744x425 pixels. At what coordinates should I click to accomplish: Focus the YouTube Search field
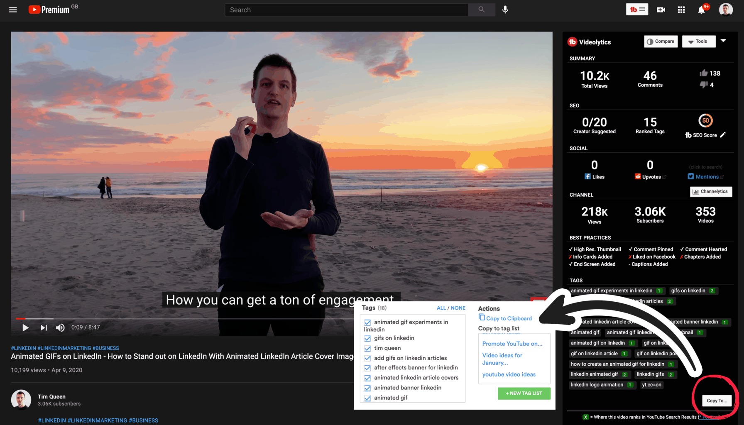coord(346,10)
